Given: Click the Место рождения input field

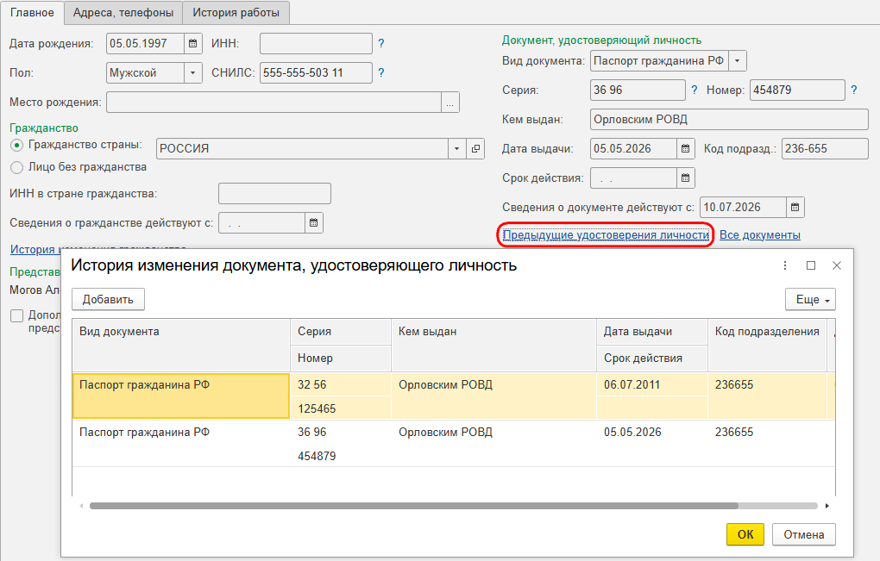Looking at the screenshot, I should (273, 103).
